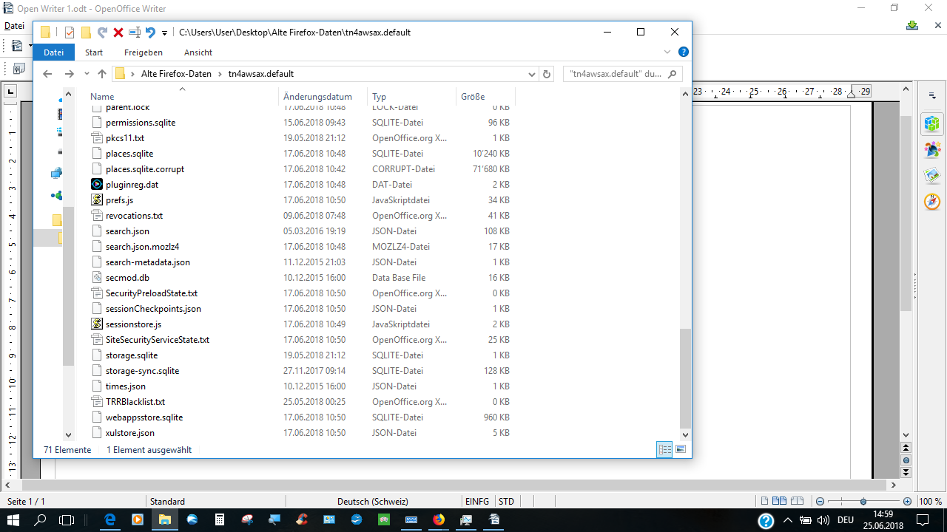947x532 pixels.
Task: Open the Styles and Formatting sidebar deck
Action: pos(932,150)
